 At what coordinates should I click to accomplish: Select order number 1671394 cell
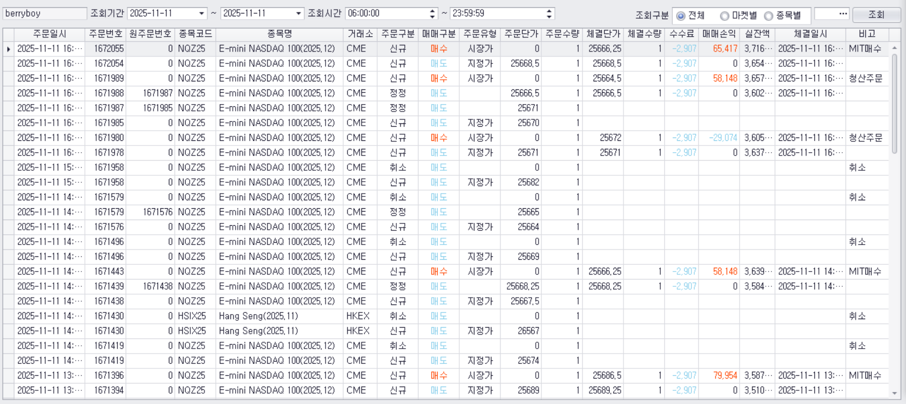click(x=105, y=390)
